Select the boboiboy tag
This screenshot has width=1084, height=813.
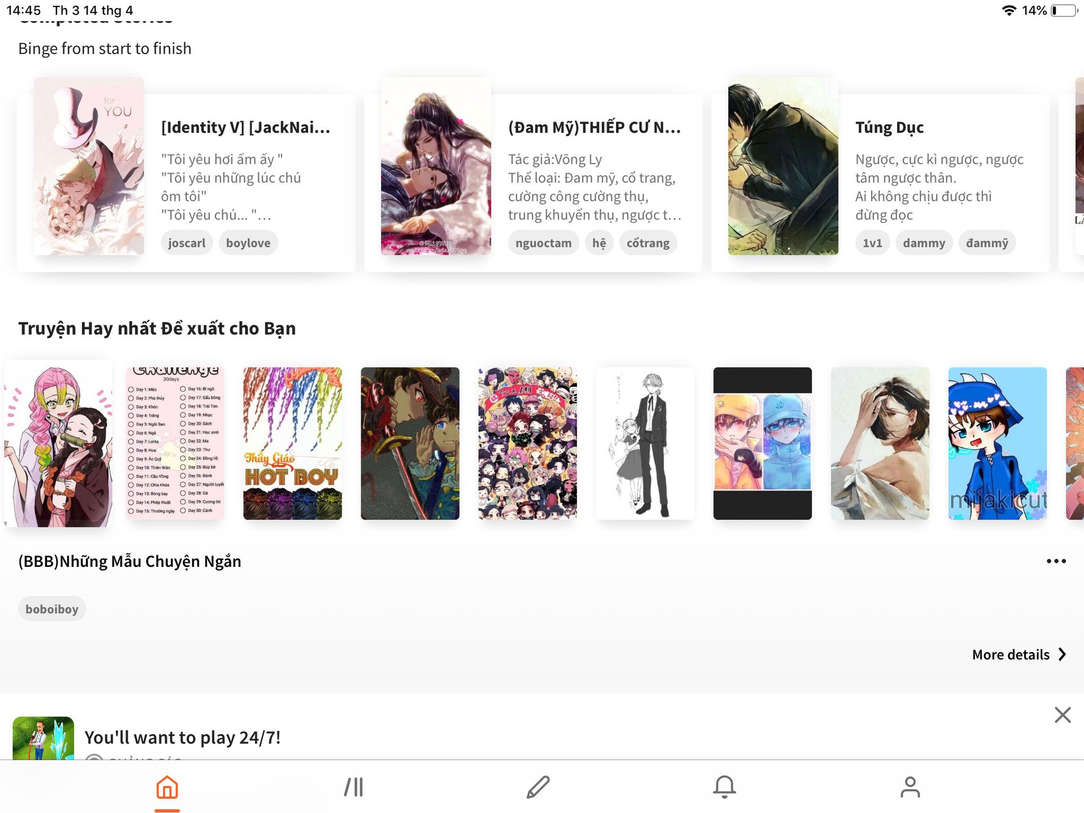tap(52, 609)
